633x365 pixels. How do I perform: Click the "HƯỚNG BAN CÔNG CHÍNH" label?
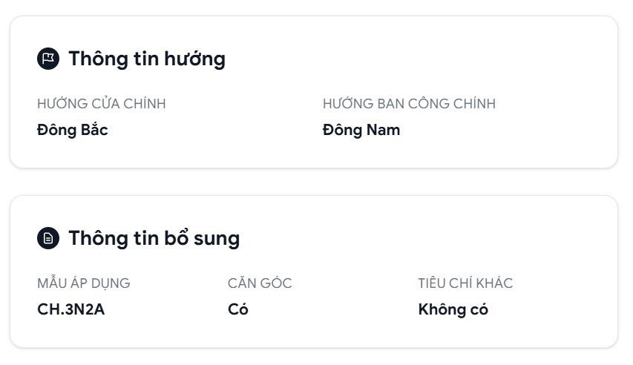[409, 104]
